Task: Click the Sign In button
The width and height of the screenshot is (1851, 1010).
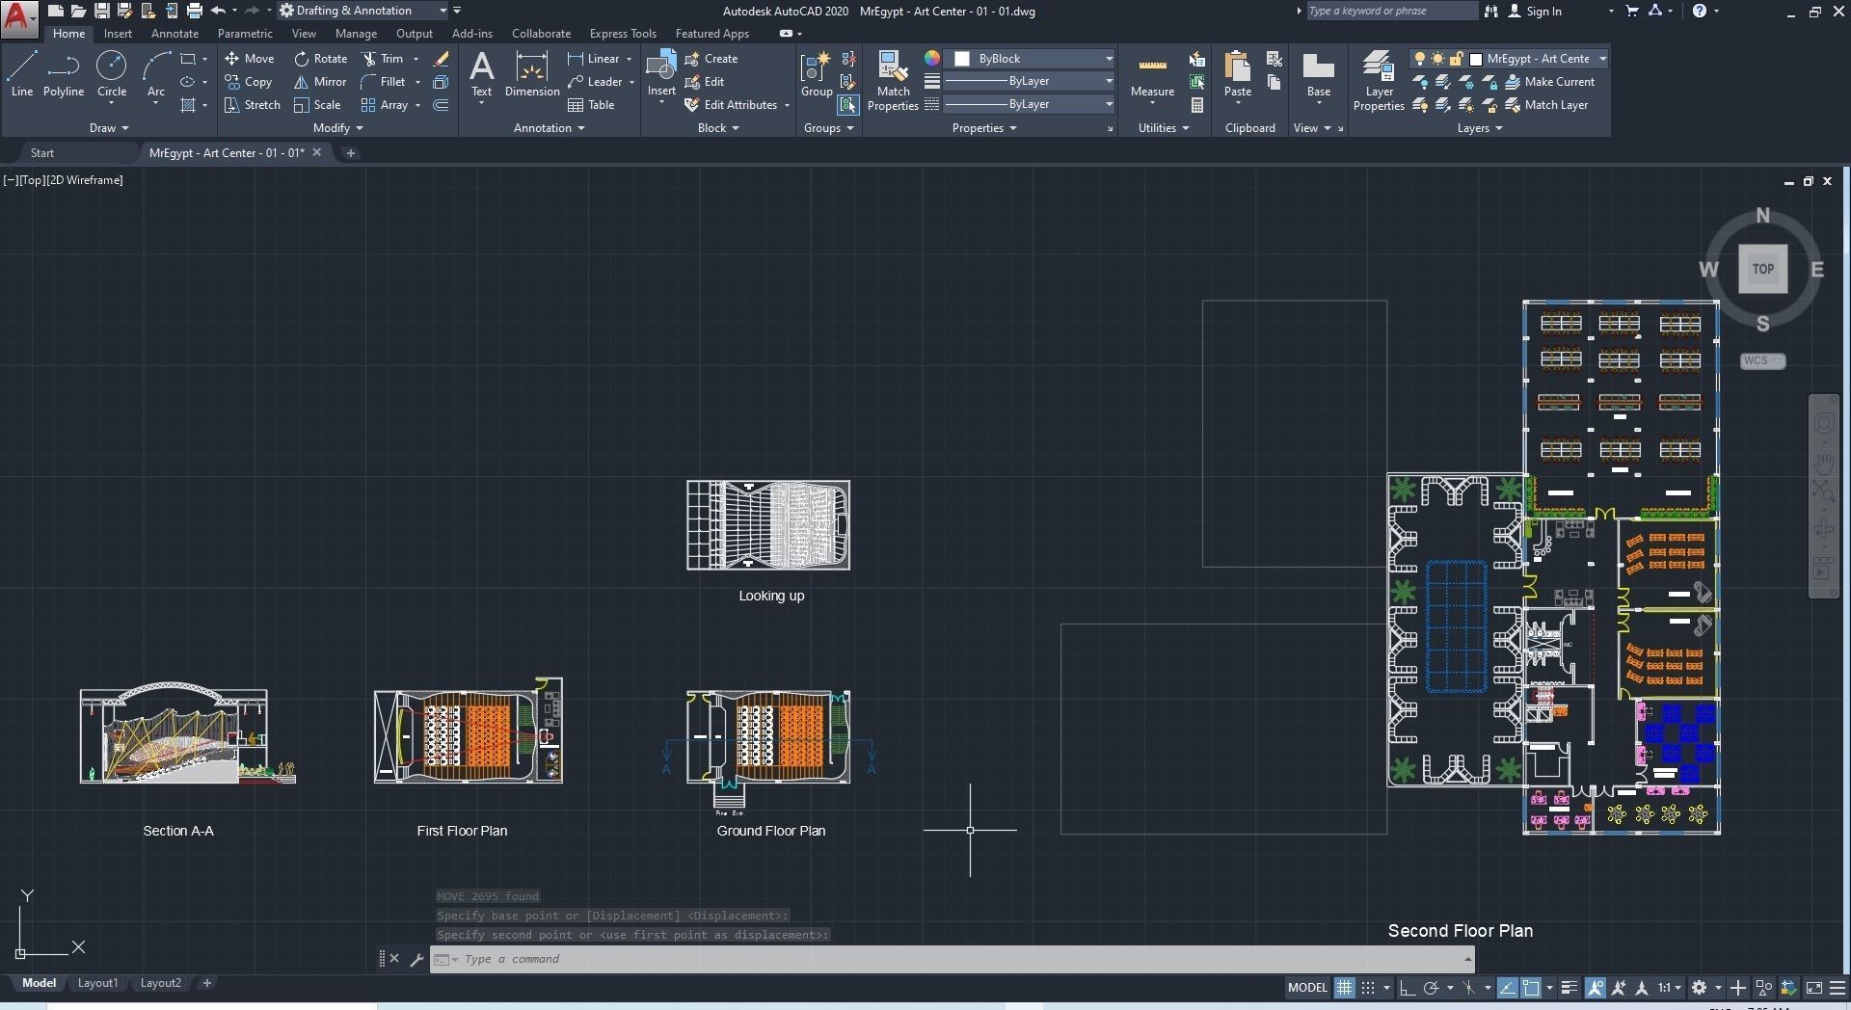Action: click(1535, 11)
